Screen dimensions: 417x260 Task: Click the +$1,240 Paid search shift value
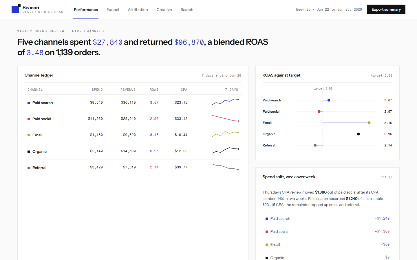point(382,218)
